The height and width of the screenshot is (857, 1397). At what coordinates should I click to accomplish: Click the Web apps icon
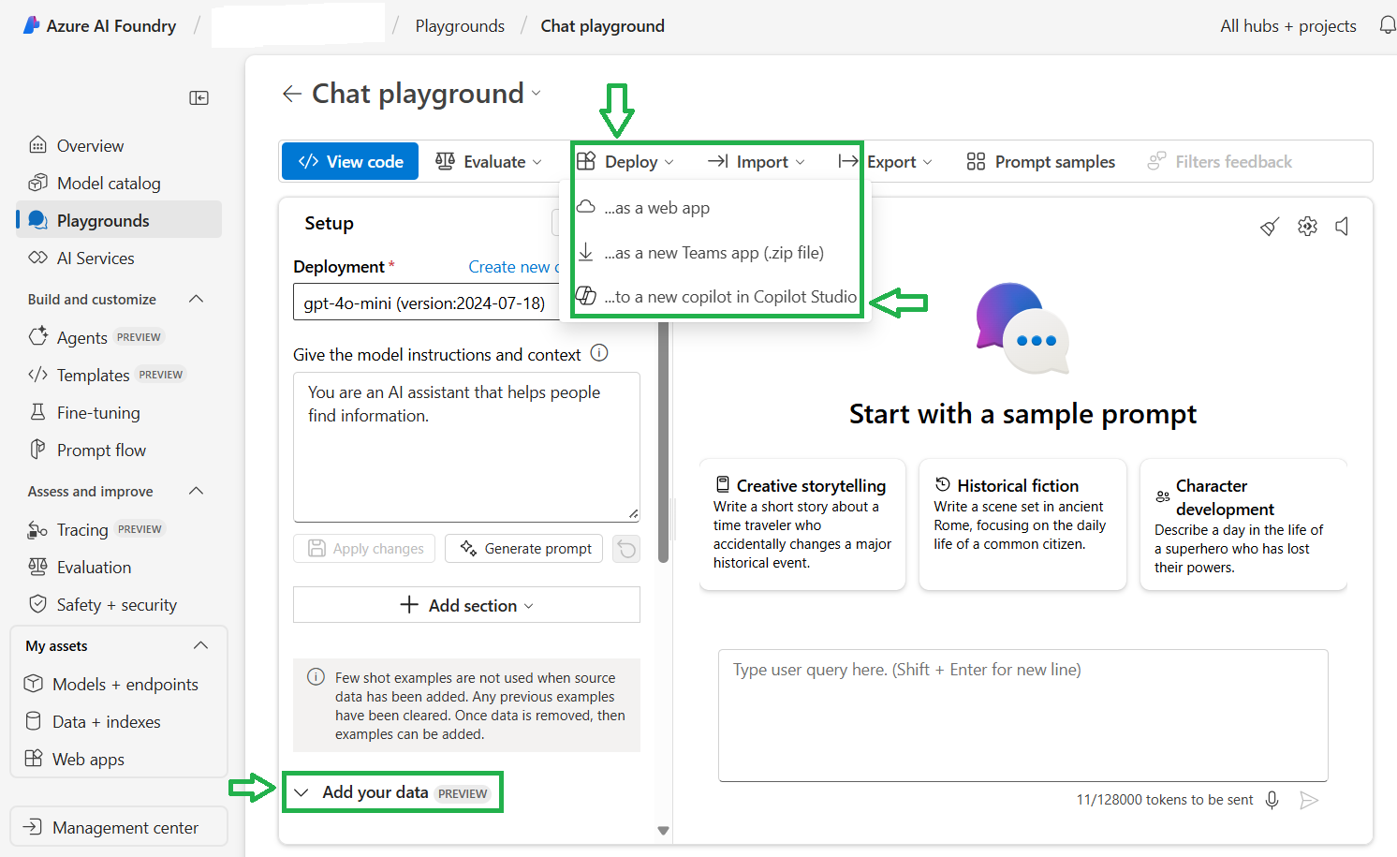[x=34, y=759]
